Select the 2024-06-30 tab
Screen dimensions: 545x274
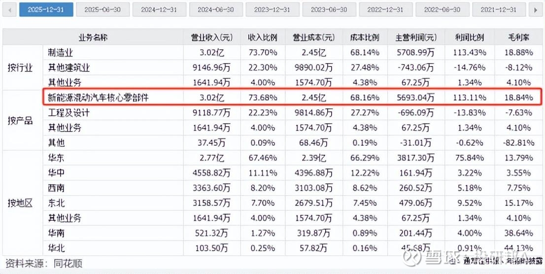point(216,9)
